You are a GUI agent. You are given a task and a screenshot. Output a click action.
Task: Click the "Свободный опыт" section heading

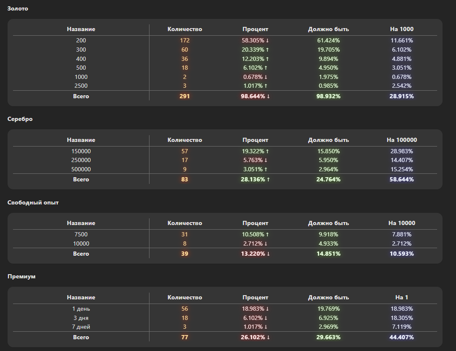point(33,202)
